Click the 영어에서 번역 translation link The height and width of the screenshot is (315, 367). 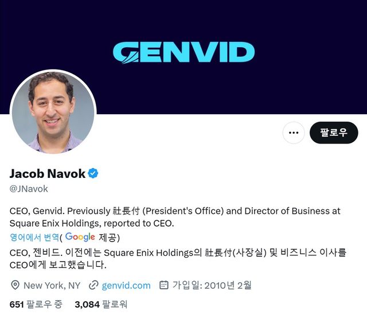[34, 237]
